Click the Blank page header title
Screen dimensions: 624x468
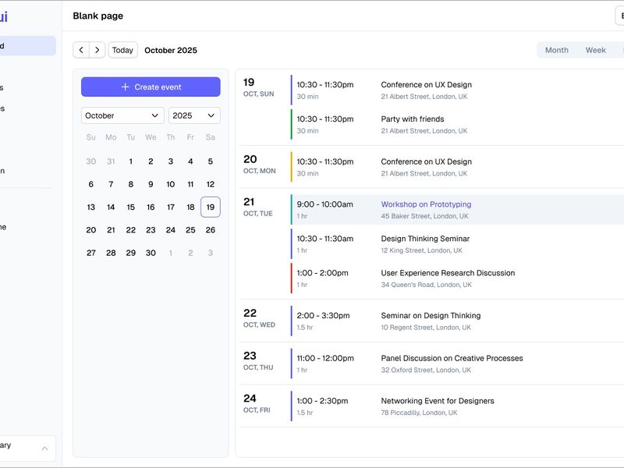click(x=97, y=15)
